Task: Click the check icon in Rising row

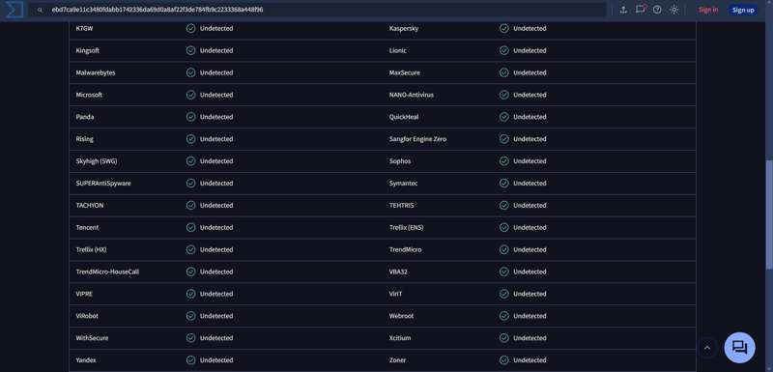Action: (x=190, y=139)
